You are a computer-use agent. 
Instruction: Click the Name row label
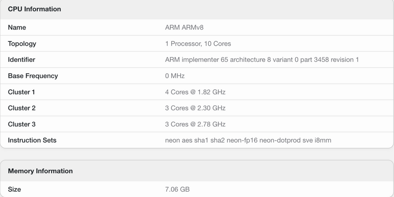[17, 27]
